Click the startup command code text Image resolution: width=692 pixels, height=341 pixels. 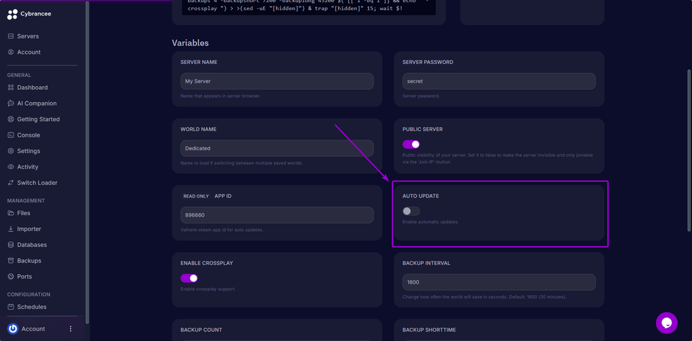[308, 5]
